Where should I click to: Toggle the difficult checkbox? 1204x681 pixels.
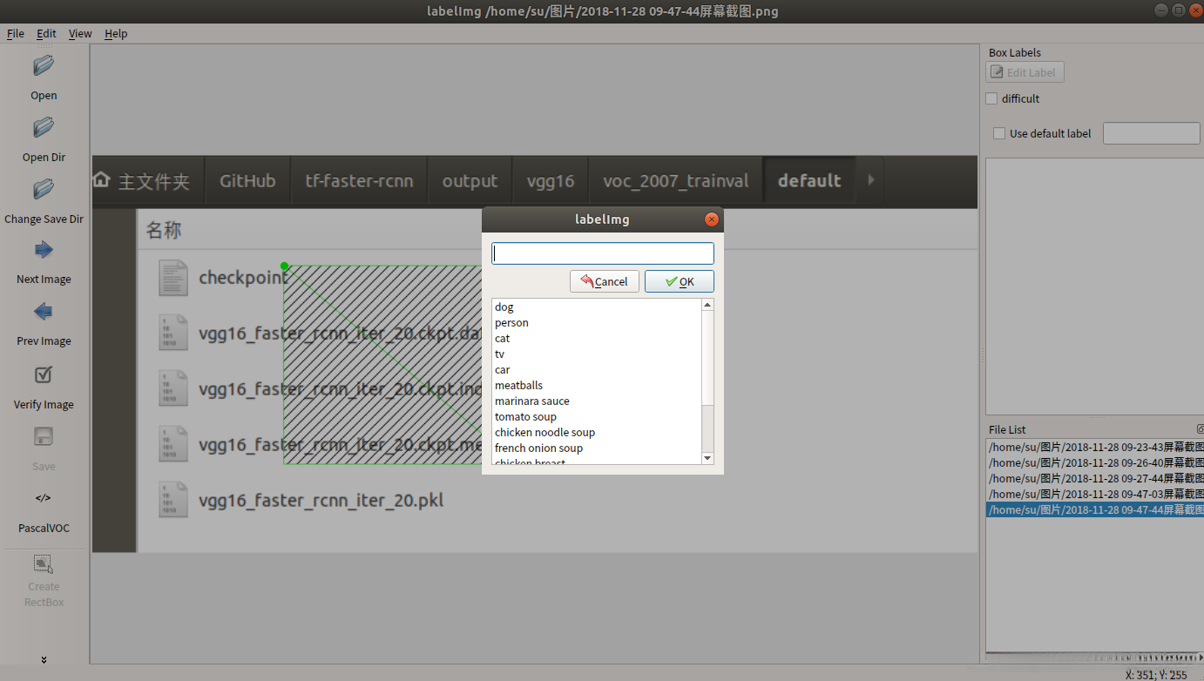[x=991, y=98]
